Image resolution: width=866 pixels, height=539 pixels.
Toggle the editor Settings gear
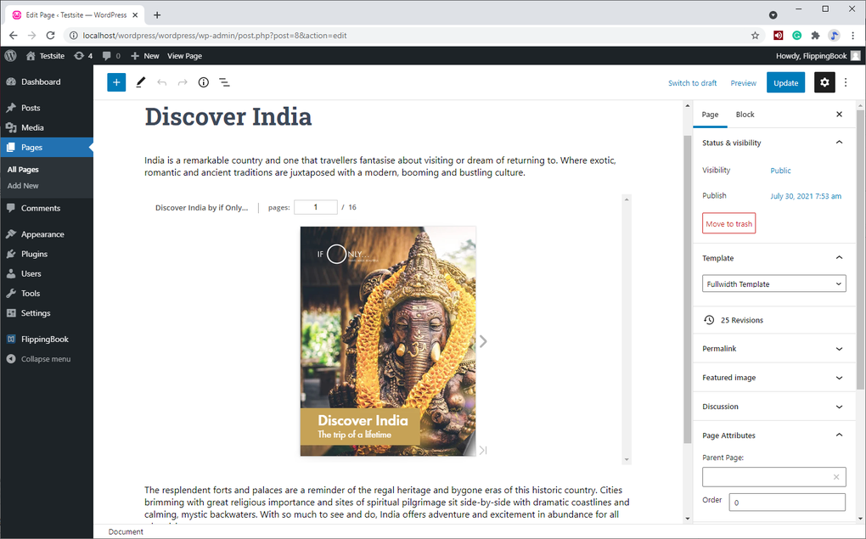coord(824,82)
